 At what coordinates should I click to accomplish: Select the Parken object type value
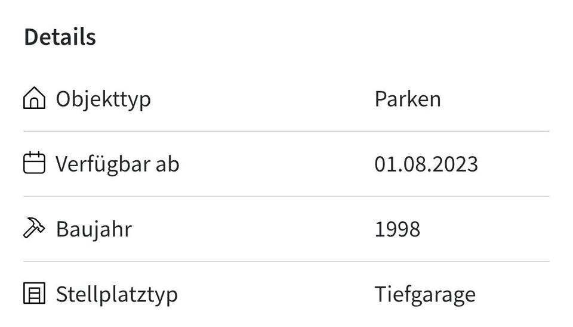(x=408, y=99)
